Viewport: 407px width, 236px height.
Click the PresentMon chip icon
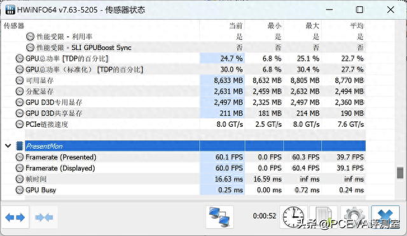20,146
